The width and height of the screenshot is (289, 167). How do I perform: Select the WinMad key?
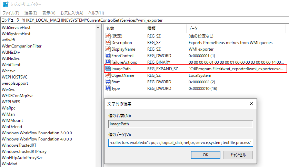(x=9, y=164)
